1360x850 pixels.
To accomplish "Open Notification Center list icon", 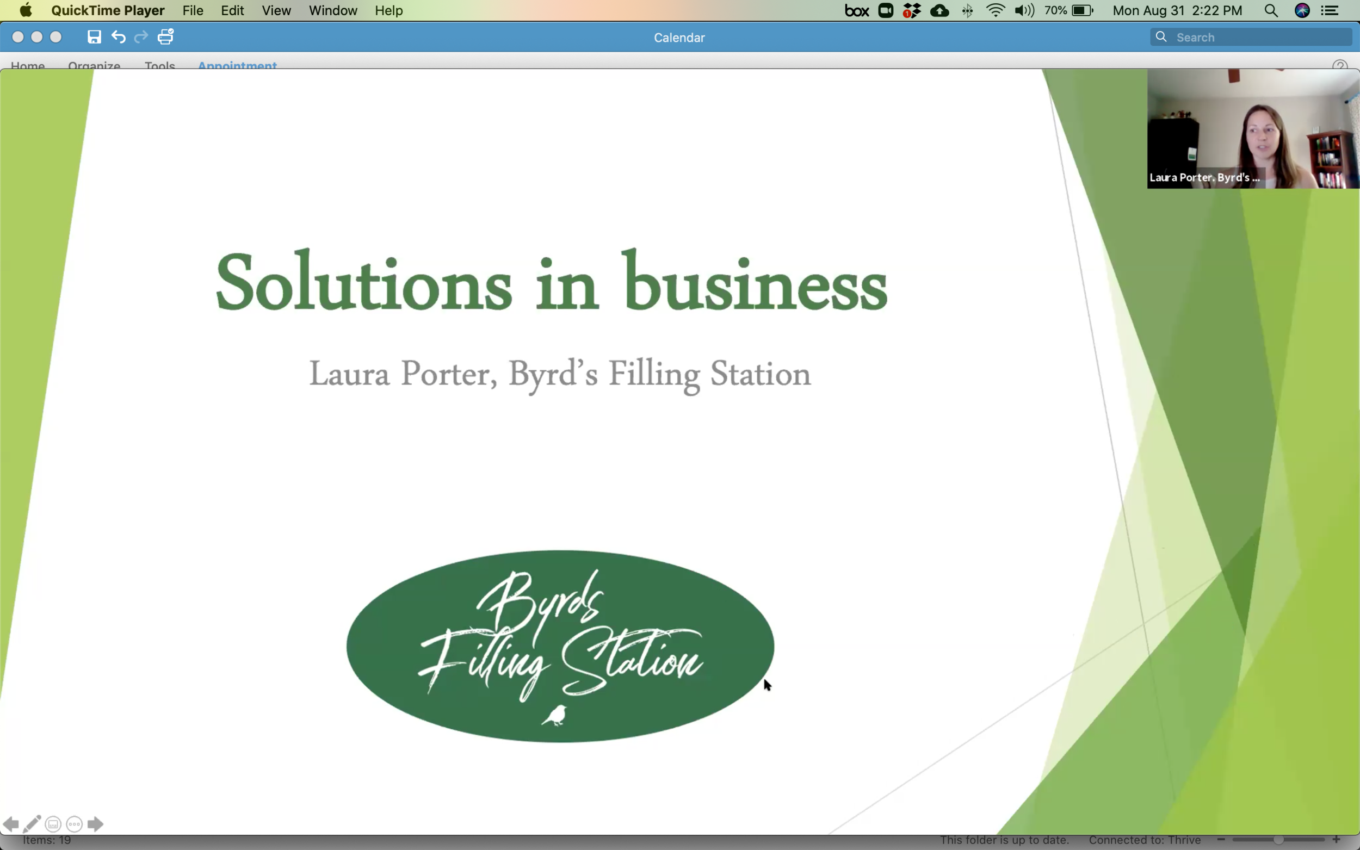I will tap(1330, 11).
